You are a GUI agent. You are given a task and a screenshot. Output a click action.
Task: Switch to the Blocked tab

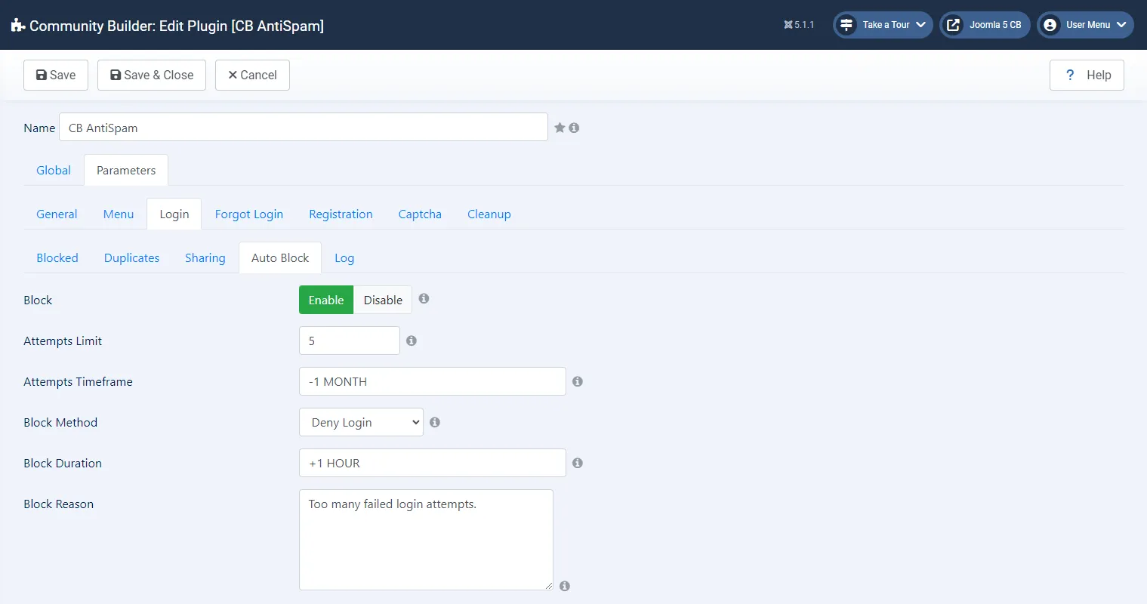tap(57, 257)
